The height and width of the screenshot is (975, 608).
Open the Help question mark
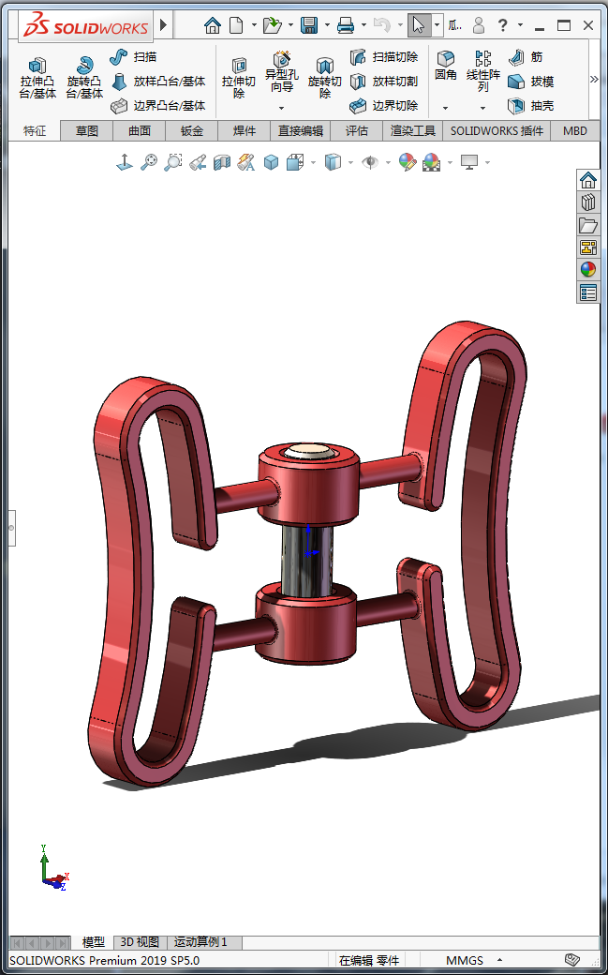click(503, 25)
